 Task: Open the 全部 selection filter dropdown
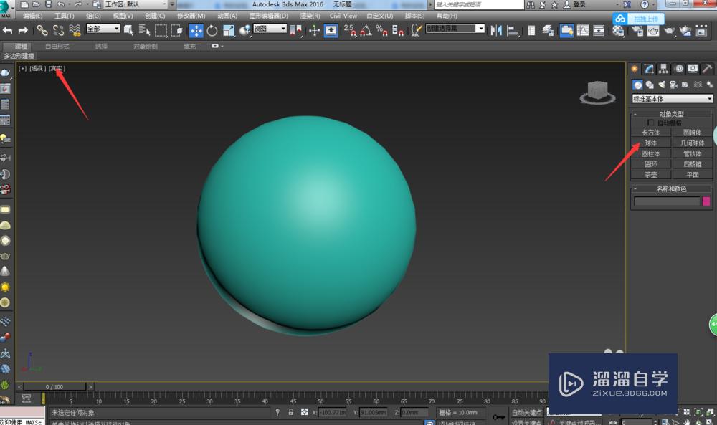click(103, 29)
